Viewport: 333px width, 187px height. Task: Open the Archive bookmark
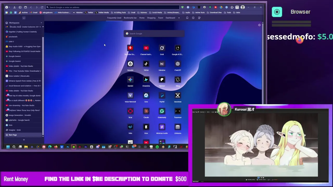(x=23, y=12)
